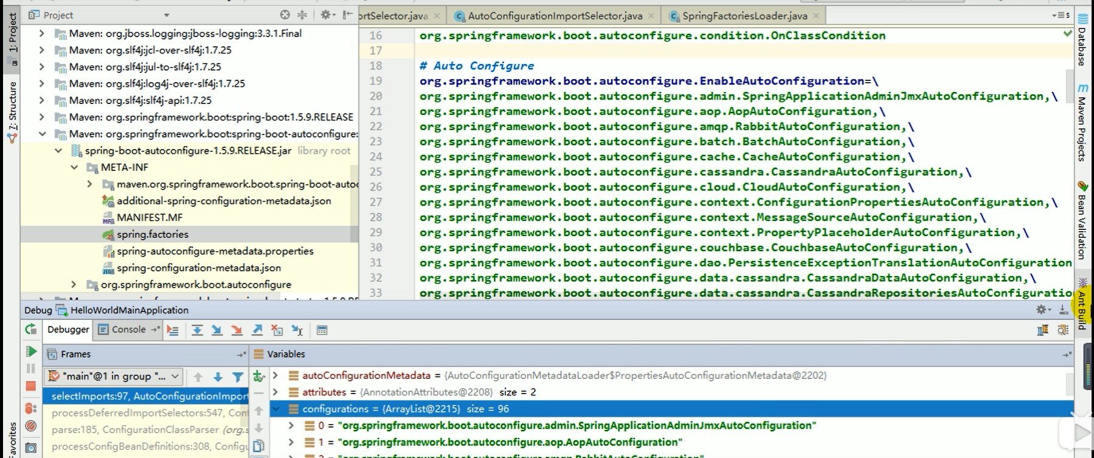Viewport: 1094px width, 458px height.
Task: Select selectImports:97 frame
Action: click(x=146, y=396)
